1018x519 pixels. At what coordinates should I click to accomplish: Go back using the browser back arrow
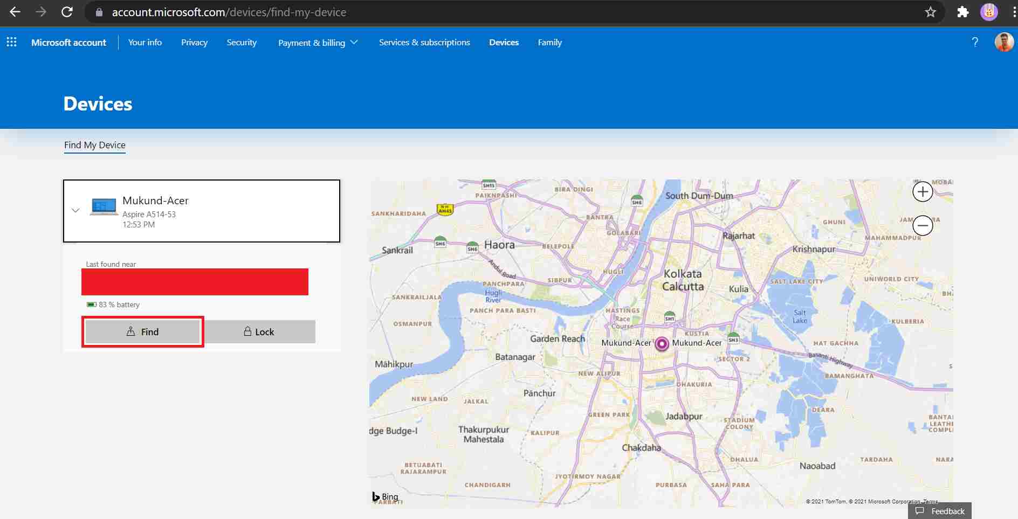pos(15,12)
